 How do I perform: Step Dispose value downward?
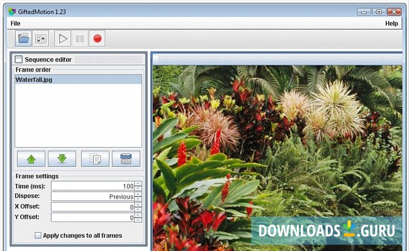(138, 199)
